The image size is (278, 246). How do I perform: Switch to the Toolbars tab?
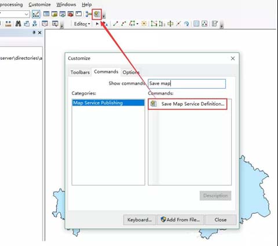80,73
